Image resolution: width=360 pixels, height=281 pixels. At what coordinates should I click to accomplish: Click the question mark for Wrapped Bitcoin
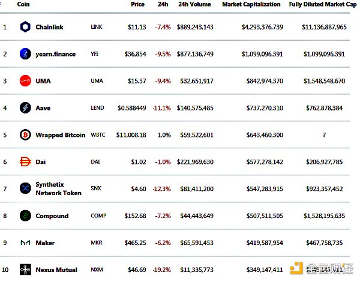pyautogui.click(x=325, y=135)
